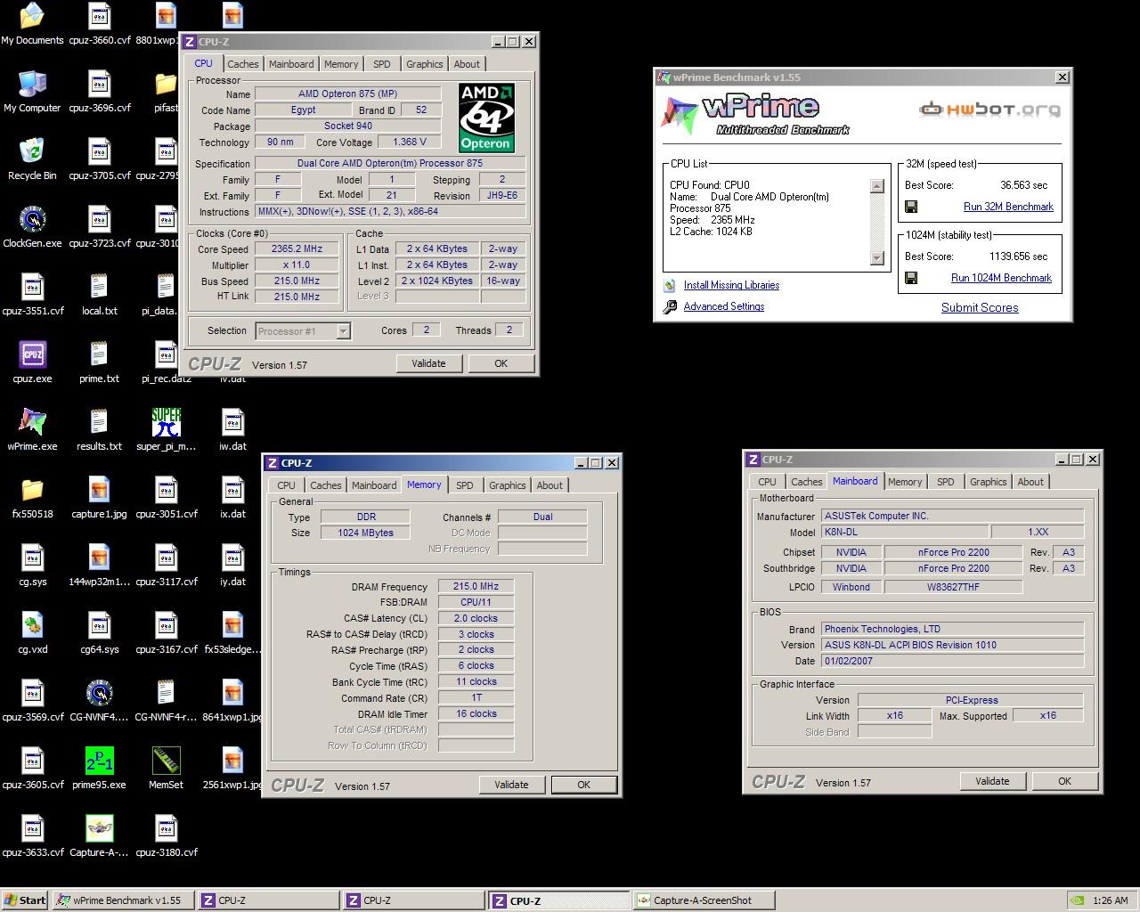
Task: Click the Advanced Settings wrench icon
Action: [670, 306]
